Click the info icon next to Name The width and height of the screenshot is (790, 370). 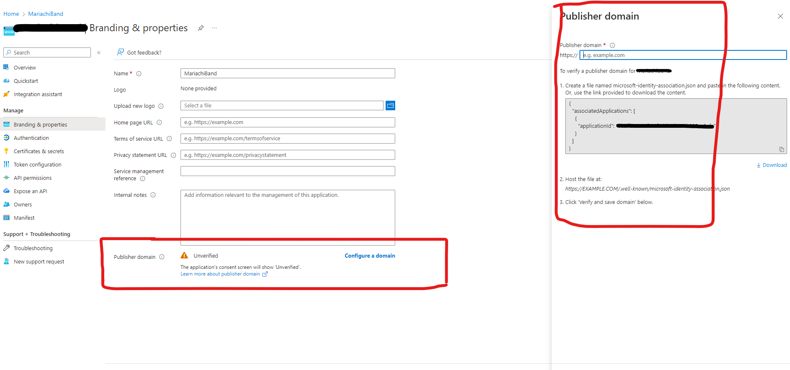coord(139,74)
